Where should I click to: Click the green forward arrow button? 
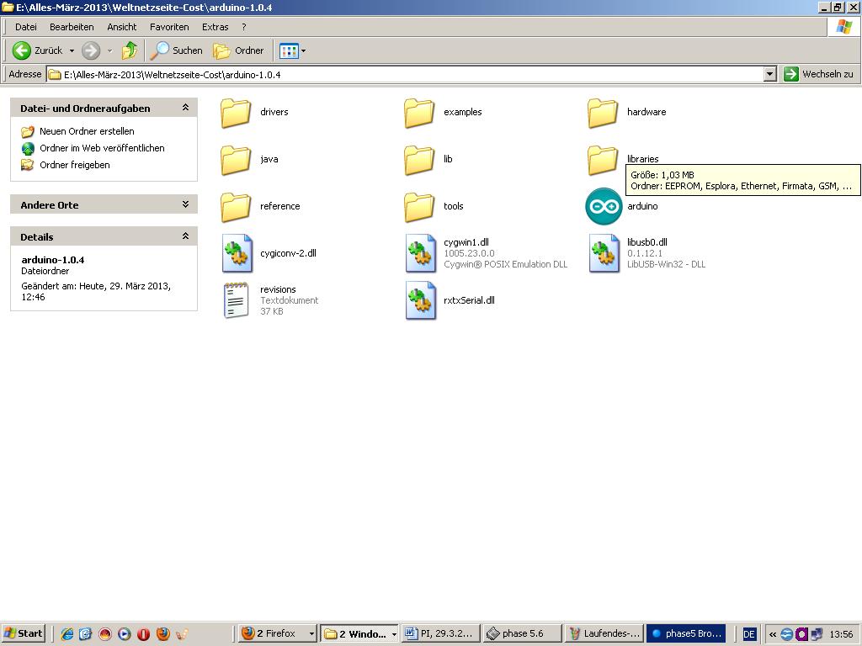point(91,50)
